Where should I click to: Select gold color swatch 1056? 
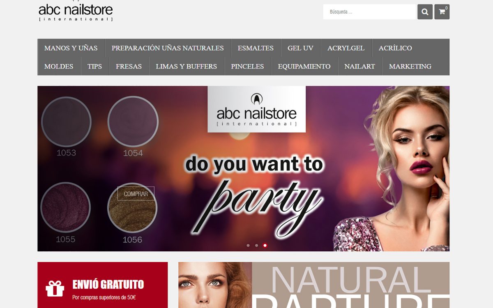pyautogui.click(x=133, y=209)
